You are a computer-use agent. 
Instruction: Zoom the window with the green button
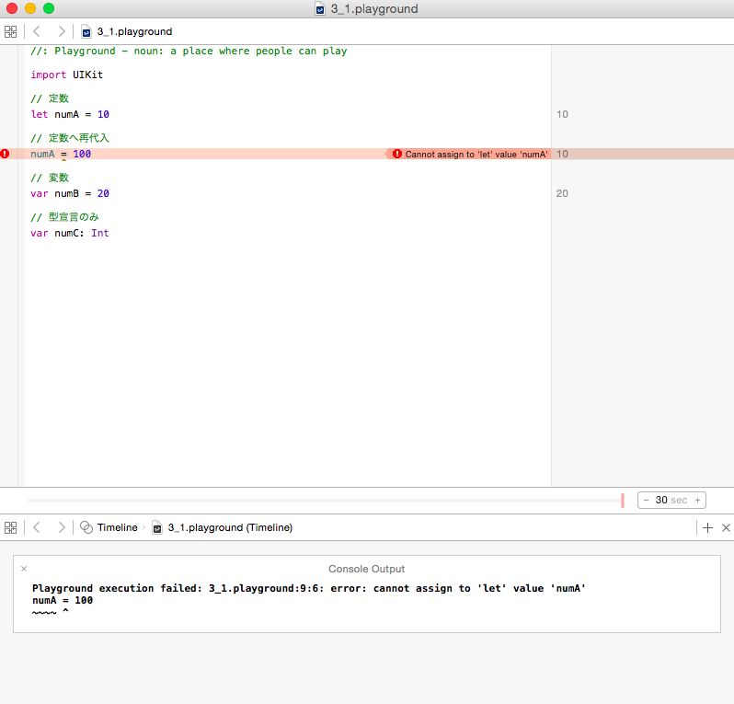[x=49, y=8]
